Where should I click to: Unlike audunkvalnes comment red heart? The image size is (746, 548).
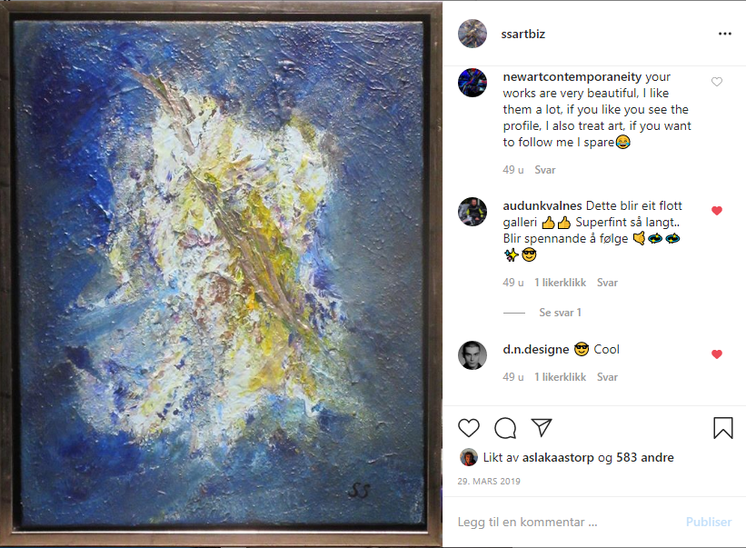point(717,211)
